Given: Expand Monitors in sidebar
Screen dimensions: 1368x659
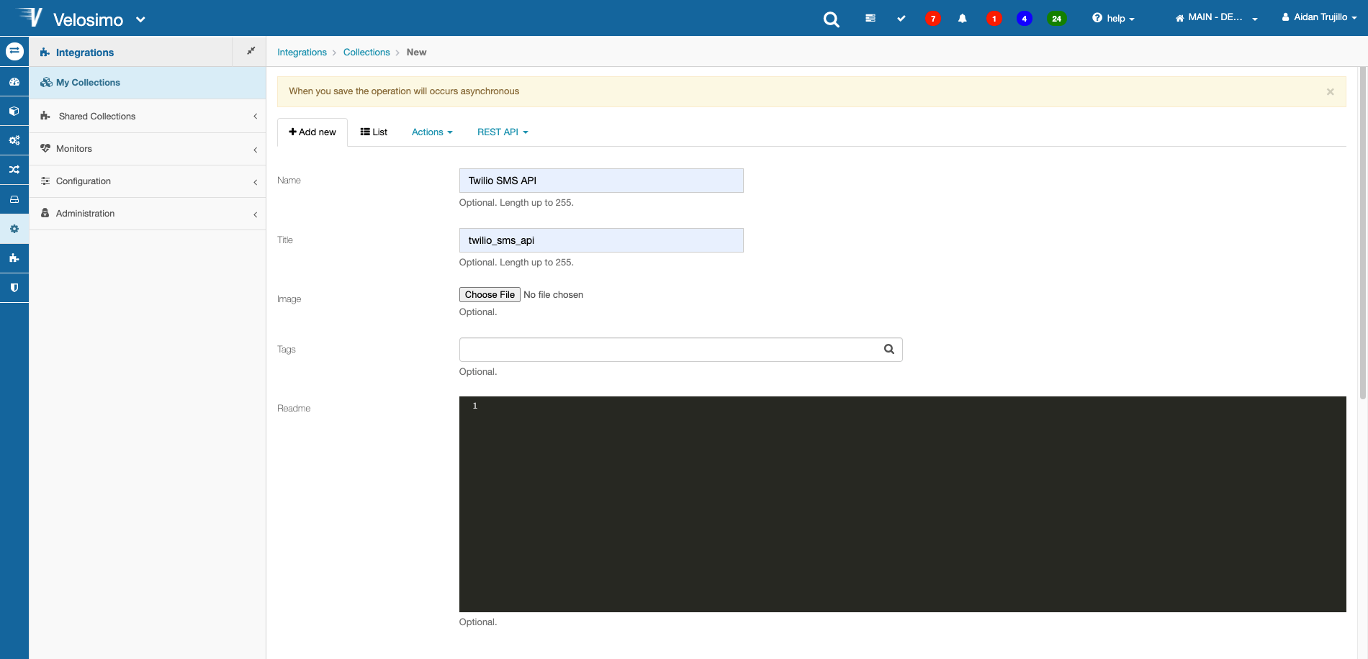Looking at the screenshot, I should (x=148, y=149).
